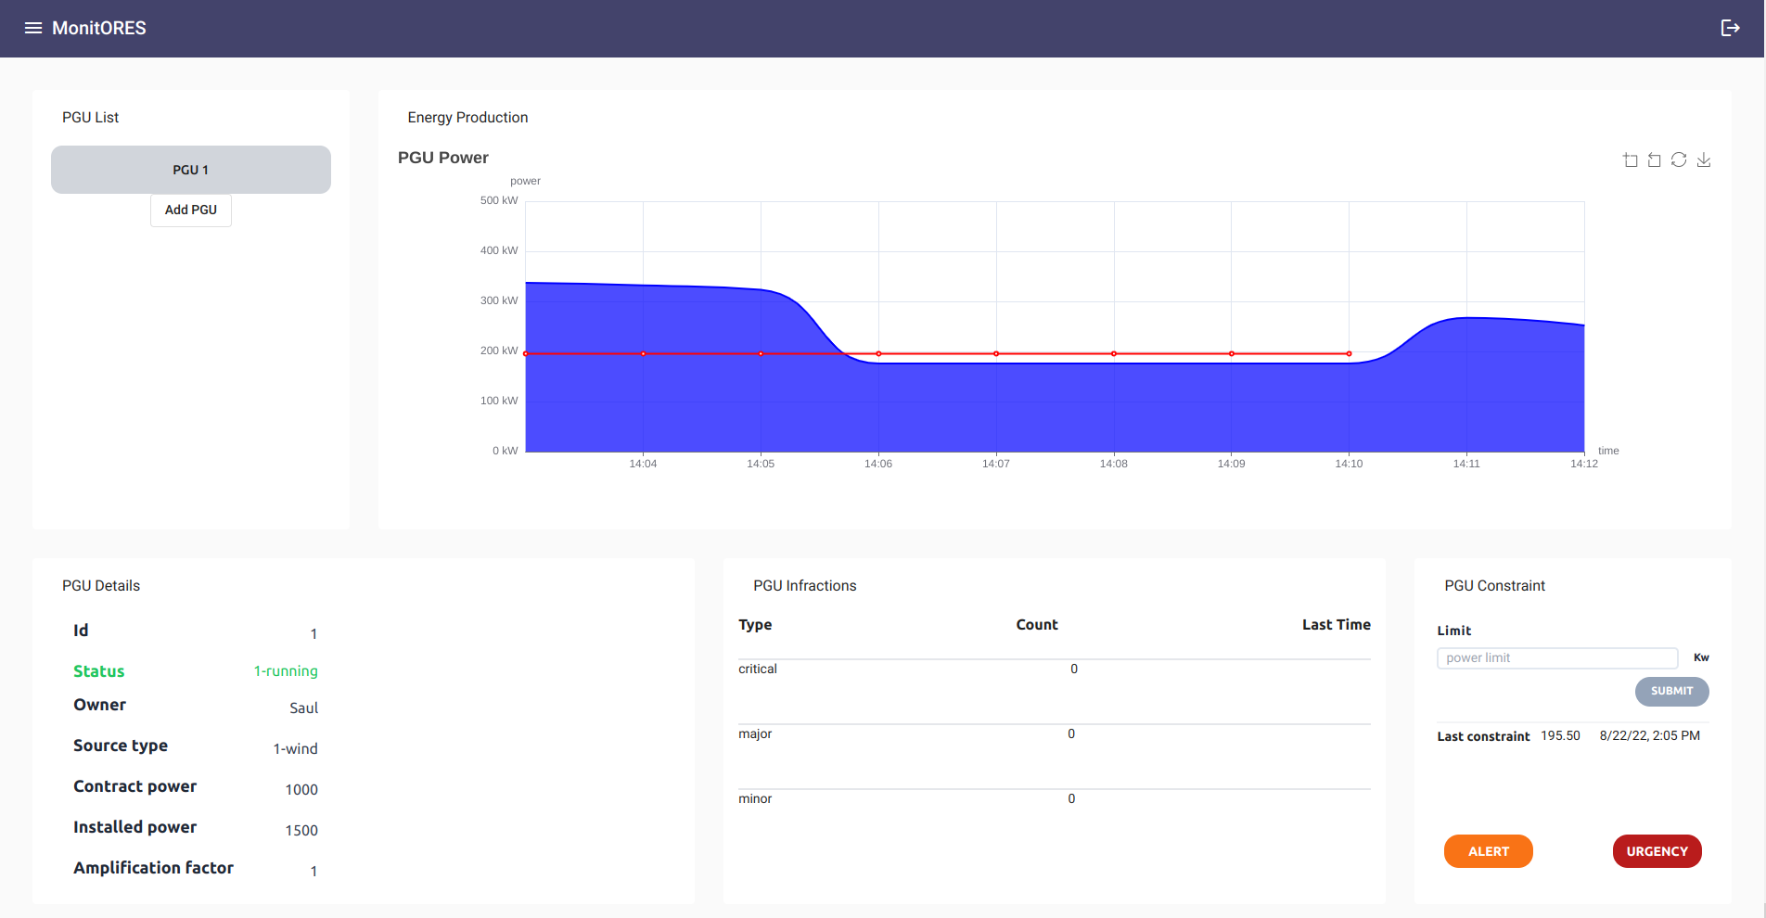Submit the power limit constraint
1766x918 pixels.
(x=1671, y=691)
